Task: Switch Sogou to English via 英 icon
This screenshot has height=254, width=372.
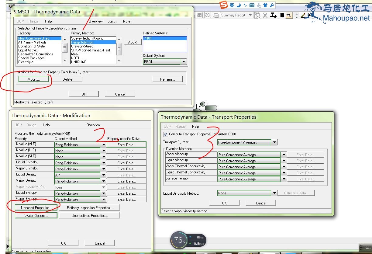Action: tap(232, 5)
